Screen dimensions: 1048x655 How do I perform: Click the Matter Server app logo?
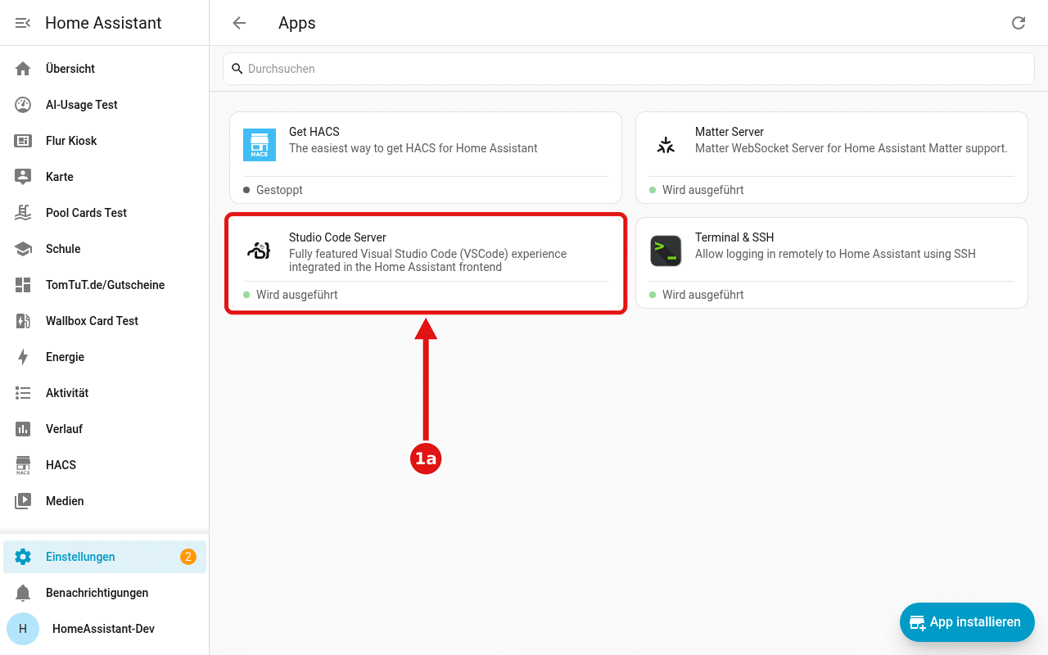(666, 145)
